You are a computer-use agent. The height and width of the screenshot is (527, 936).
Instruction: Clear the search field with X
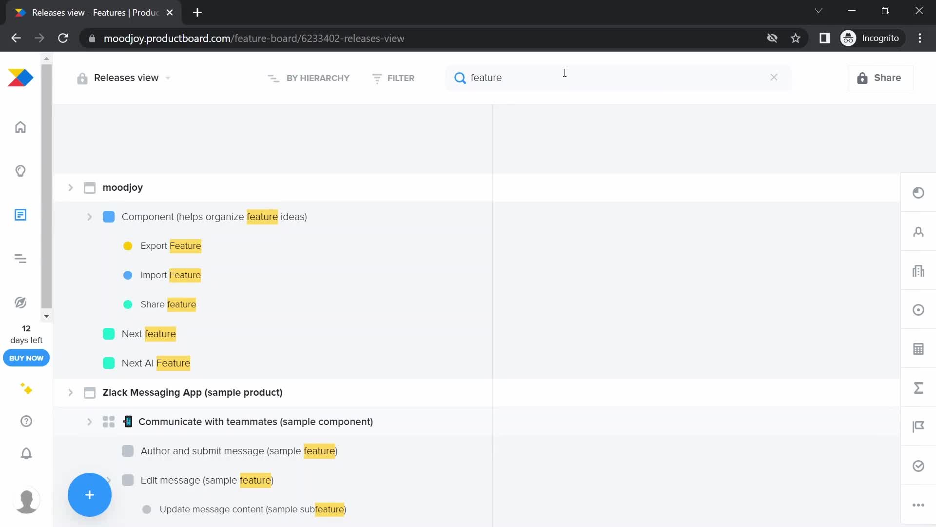coord(774,78)
